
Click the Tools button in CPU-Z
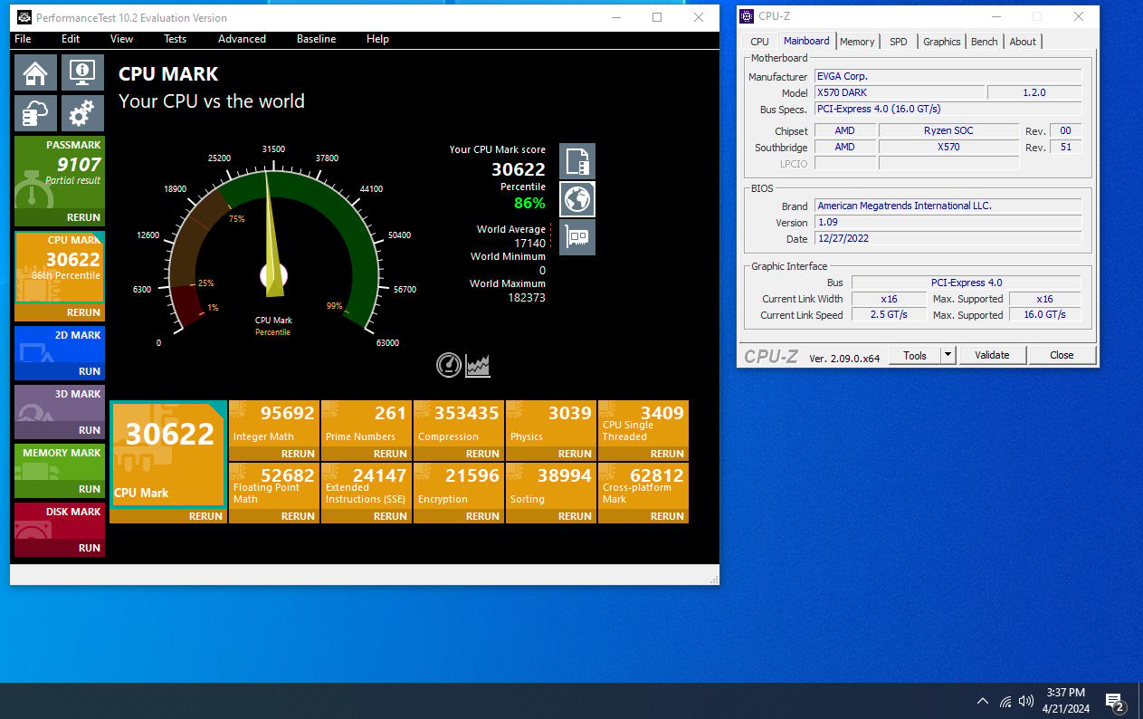click(x=915, y=355)
